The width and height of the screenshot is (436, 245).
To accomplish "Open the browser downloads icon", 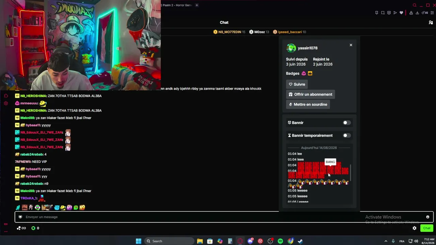I will click(x=417, y=13).
